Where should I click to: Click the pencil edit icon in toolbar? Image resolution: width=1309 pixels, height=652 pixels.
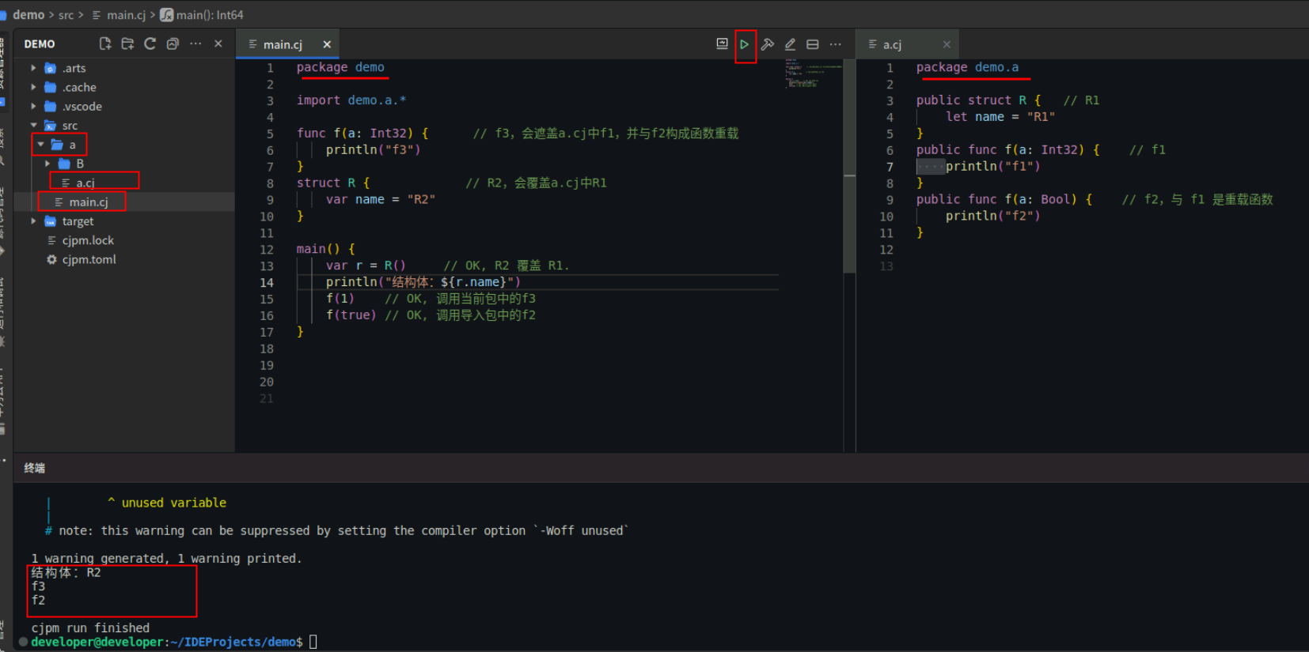(x=790, y=45)
